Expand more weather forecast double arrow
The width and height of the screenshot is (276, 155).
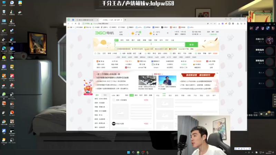[x=168, y=33]
